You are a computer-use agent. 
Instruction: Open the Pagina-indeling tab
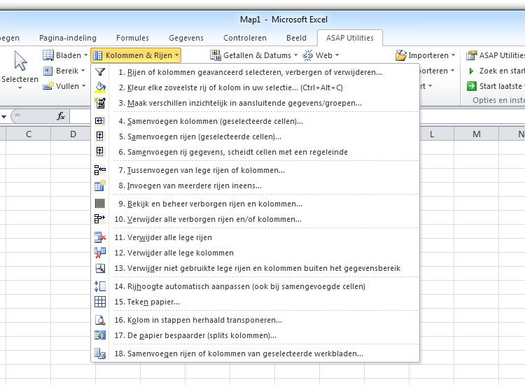(68, 38)
